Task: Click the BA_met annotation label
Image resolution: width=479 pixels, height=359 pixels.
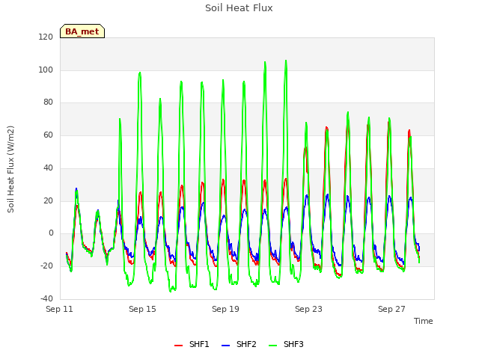Action: click(82, 31)
